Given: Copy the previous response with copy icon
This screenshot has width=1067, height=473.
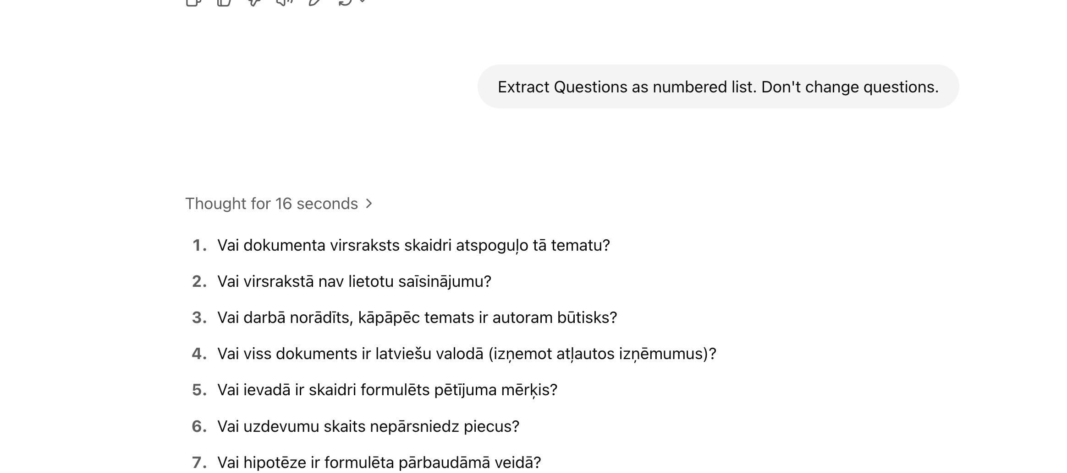Looking at the screenshot, I should pyautogui.click(x=193, y=2).
